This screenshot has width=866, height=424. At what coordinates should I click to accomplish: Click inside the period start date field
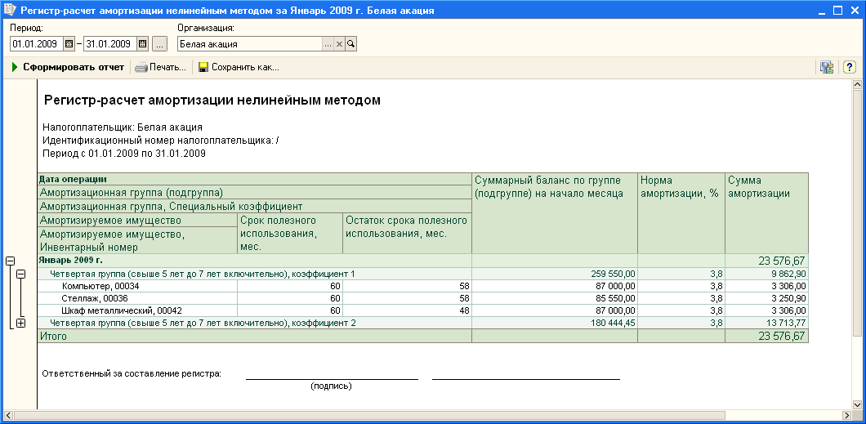(36, 44)
